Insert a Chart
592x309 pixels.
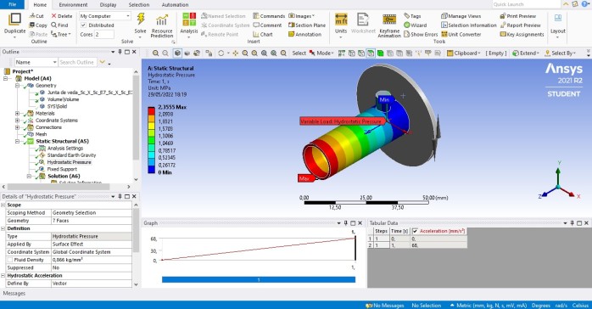[263, 34]
